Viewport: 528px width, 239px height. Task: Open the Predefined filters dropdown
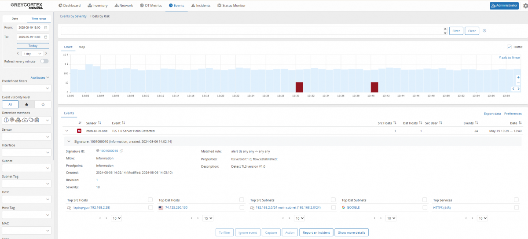[x=26, y=88]
